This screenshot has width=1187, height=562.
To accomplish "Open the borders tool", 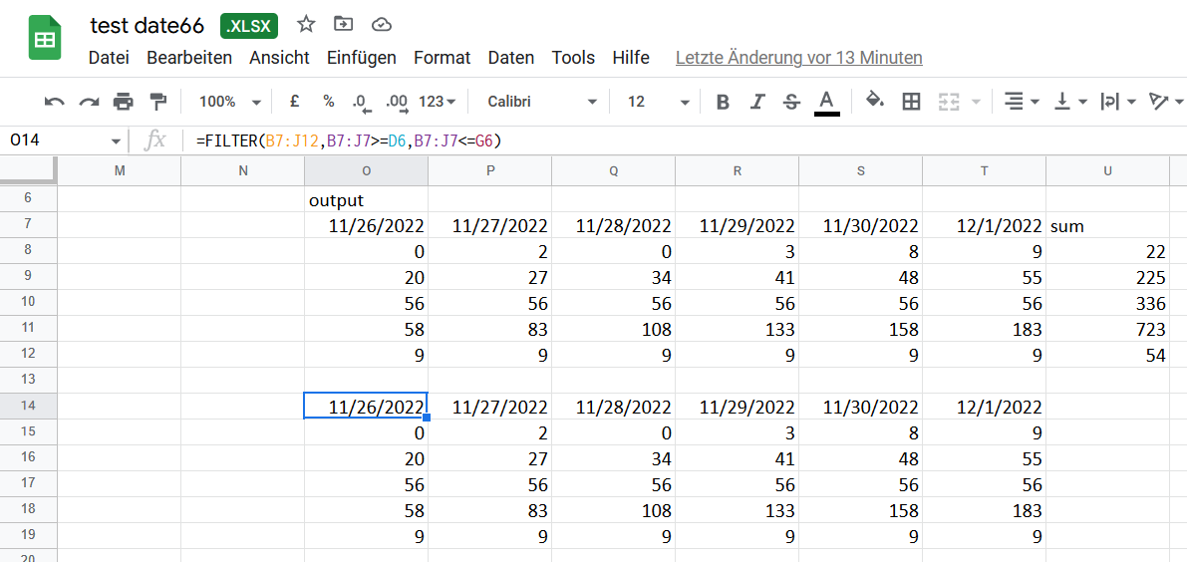I will [x=912, y=102].
